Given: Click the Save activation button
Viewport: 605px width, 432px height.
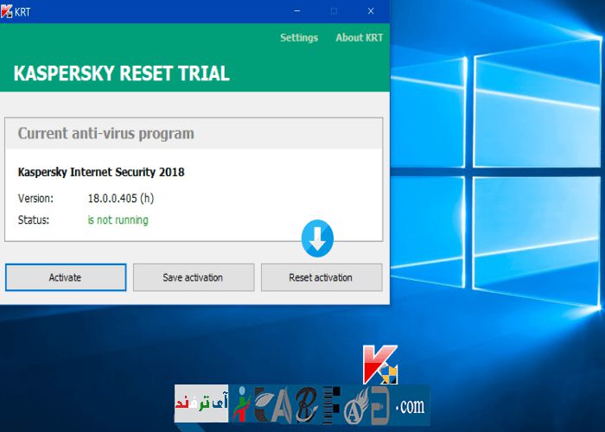Looking at the screenshot, I should (193, 277).
